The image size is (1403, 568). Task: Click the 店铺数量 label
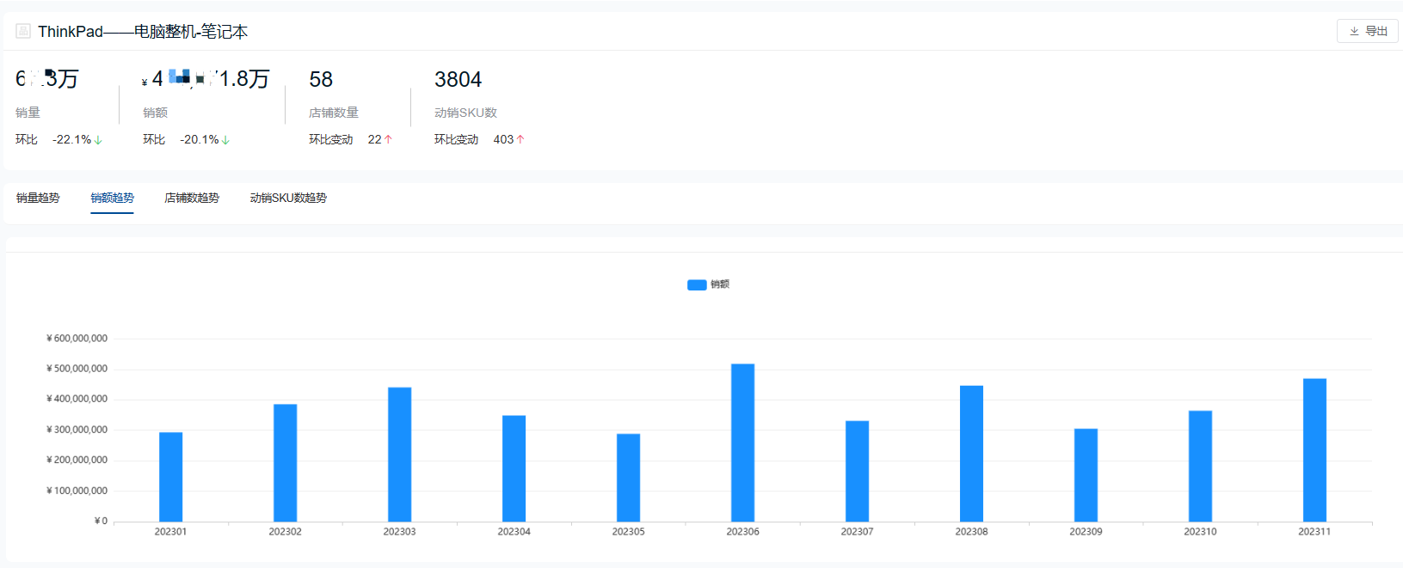334,113
